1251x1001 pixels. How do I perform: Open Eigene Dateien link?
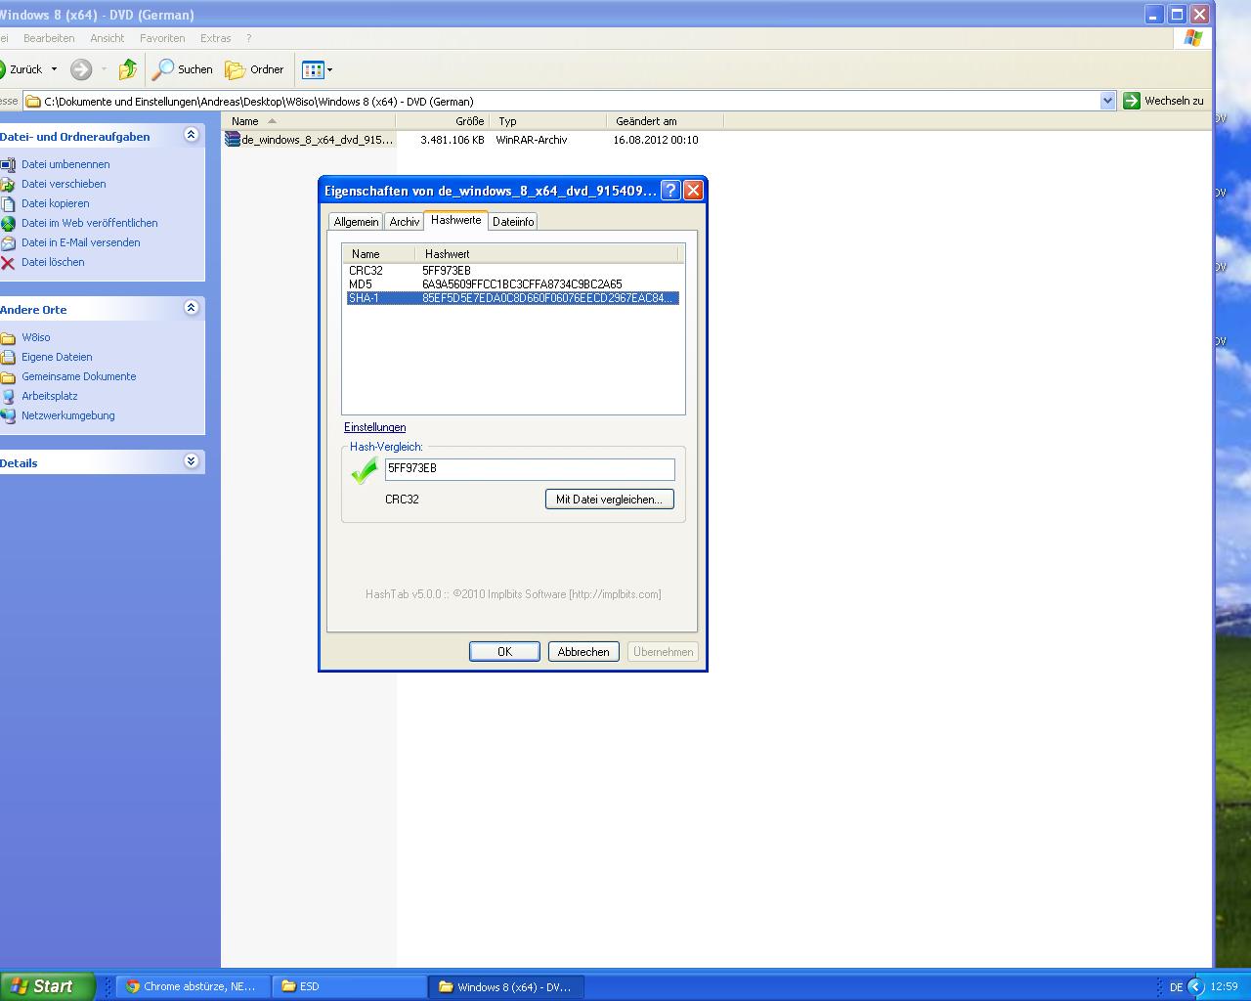[x=57, y=357]
